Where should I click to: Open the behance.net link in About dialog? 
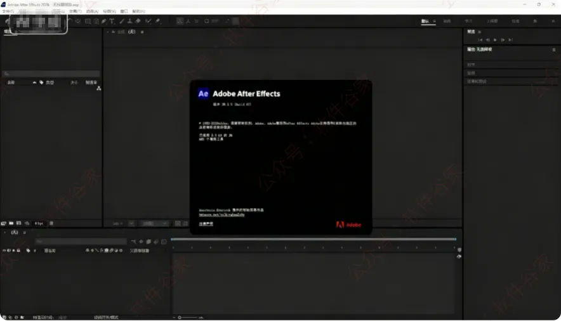click(222, 214)
